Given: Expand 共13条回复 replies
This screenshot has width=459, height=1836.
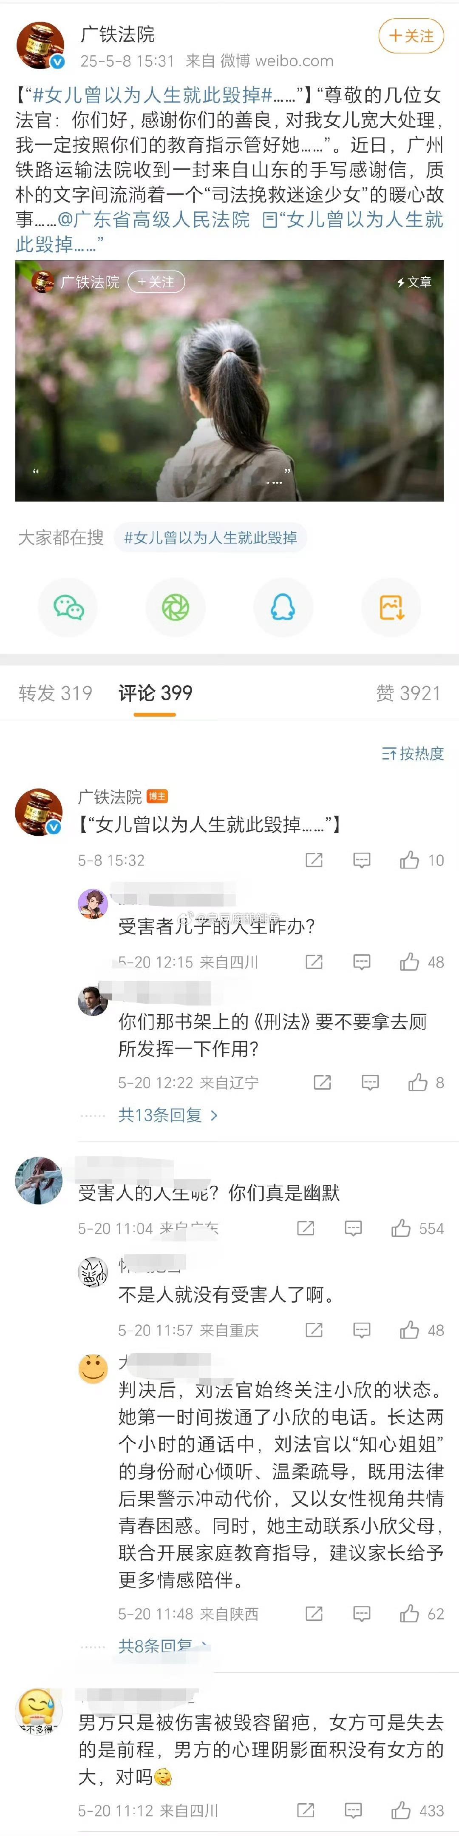Looking at the screenshot, I should coord(168,1116).
